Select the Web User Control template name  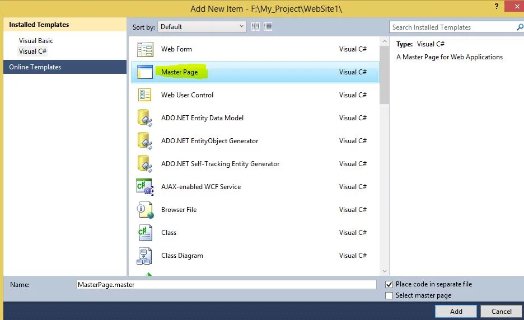[187, 95]
